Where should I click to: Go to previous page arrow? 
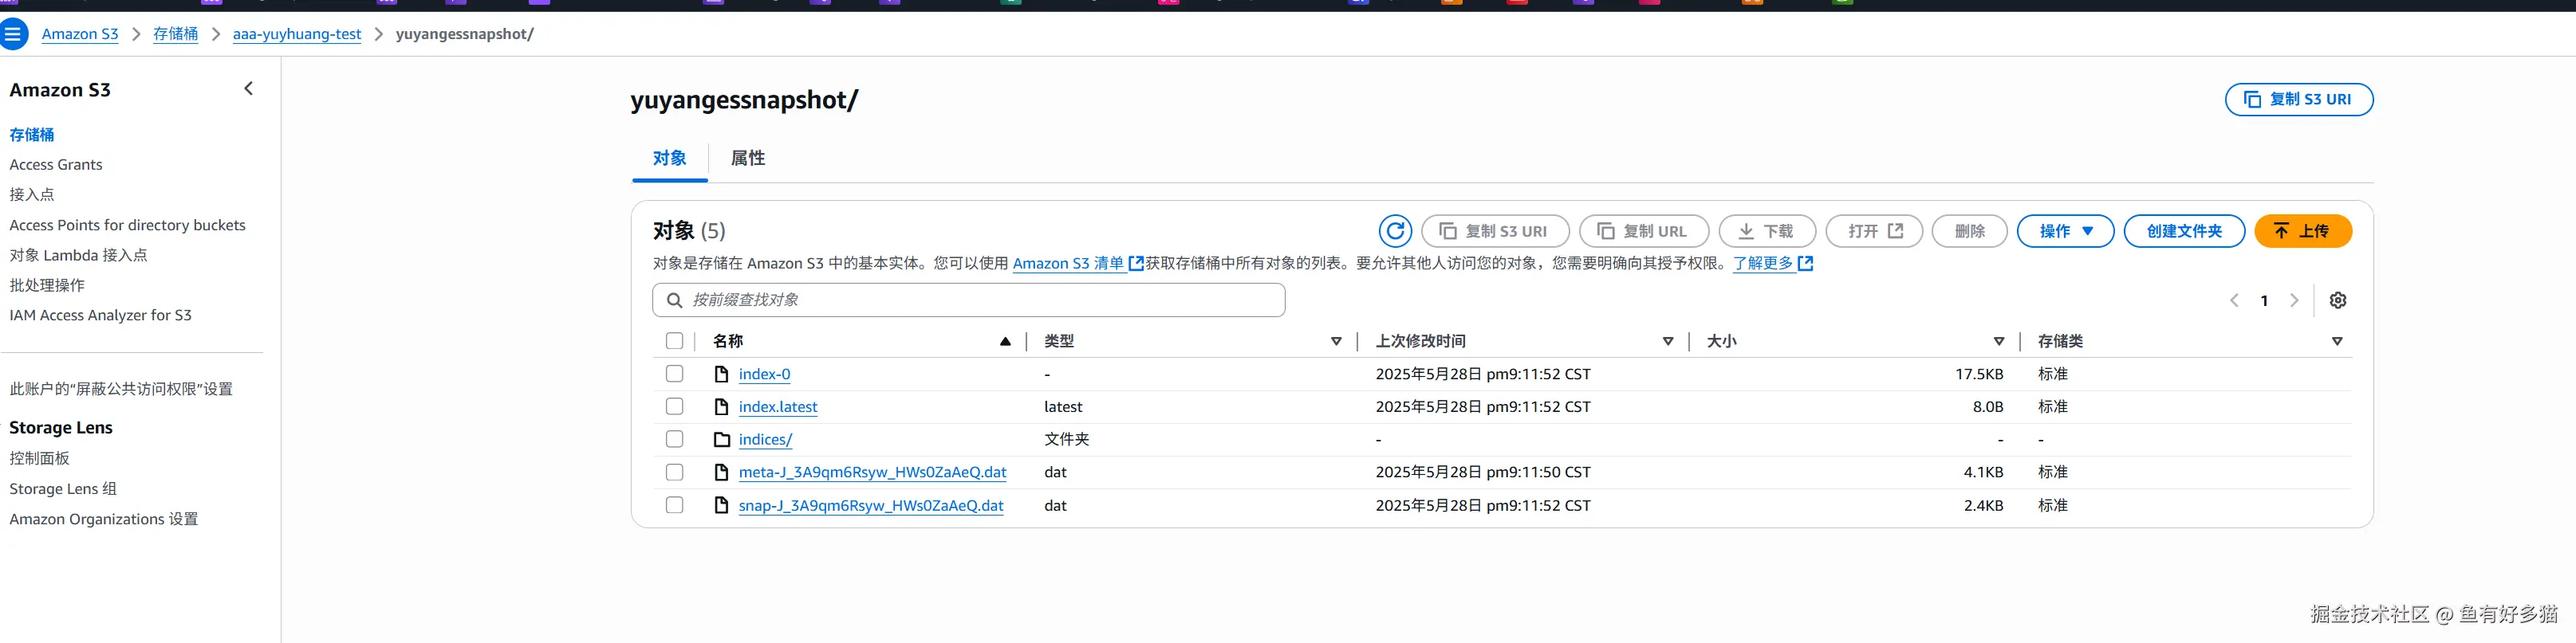(x=2234, y=300)
